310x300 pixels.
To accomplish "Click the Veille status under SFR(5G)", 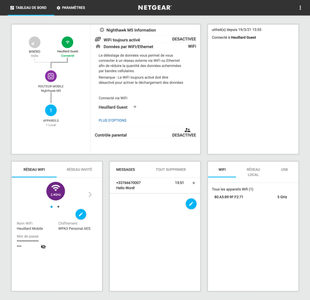I will click(34, 56).
